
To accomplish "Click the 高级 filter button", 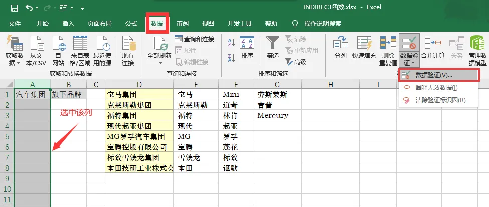I will click(x=296, y=62).
